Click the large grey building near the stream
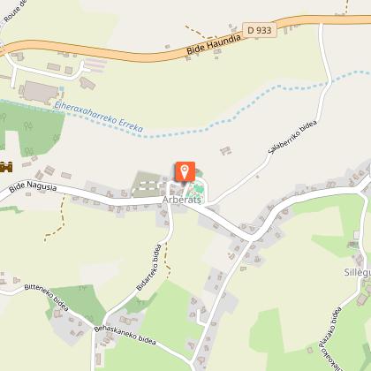This screenshot has height=371, width=371. click(40, 93)
